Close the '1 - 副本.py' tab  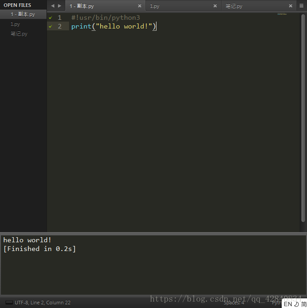(139, 6)
